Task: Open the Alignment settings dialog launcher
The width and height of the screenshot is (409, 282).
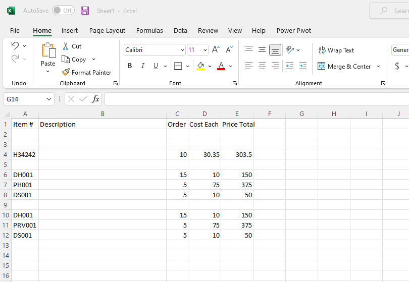Action: click(383, 83)
